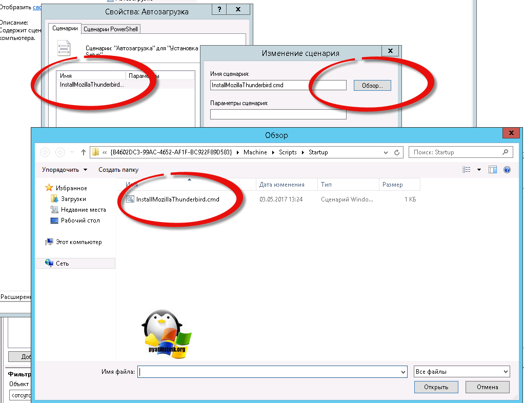Click the date 03.05.2017 13:24 cell
Screen dimensions: 524x403
tap(281, 199)
